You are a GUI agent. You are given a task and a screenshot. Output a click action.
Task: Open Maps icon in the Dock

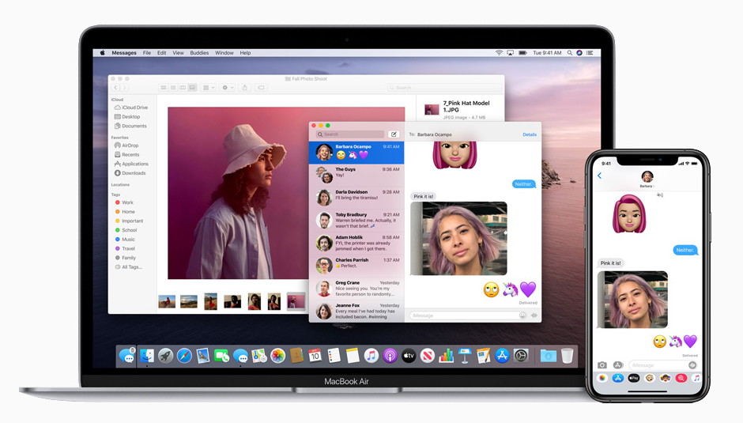(x=259, y=355)
